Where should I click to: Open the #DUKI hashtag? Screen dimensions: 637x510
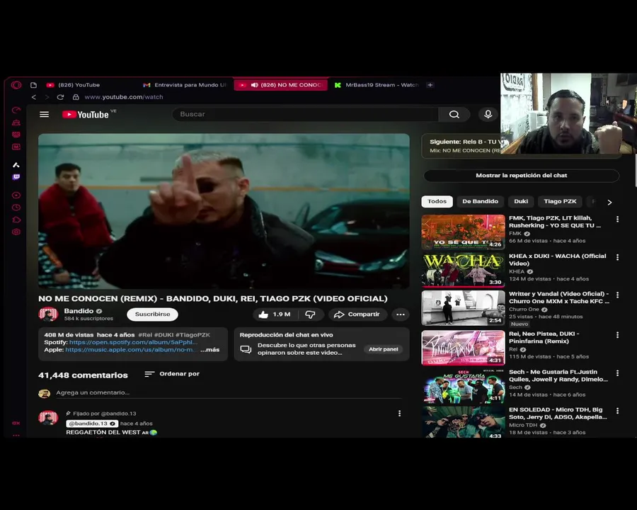point(163,335)
